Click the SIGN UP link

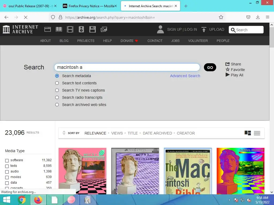click(x=174, y=29)
